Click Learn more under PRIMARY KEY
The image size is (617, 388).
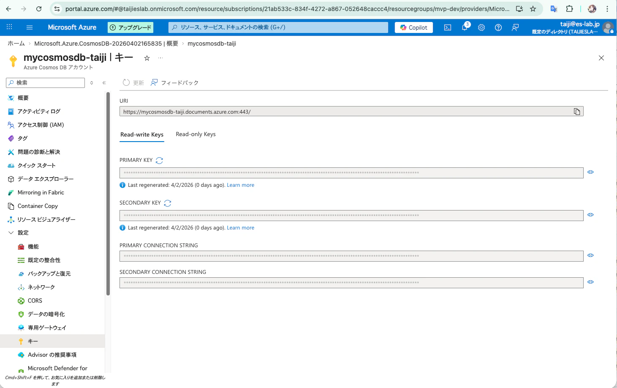[x=240, y=185]
